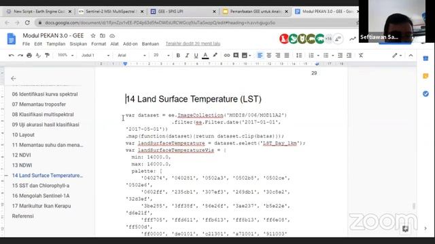Go to outline item 12 NDVI
Image resolution: width=435 pixels, height=244 pixels.
21,155
